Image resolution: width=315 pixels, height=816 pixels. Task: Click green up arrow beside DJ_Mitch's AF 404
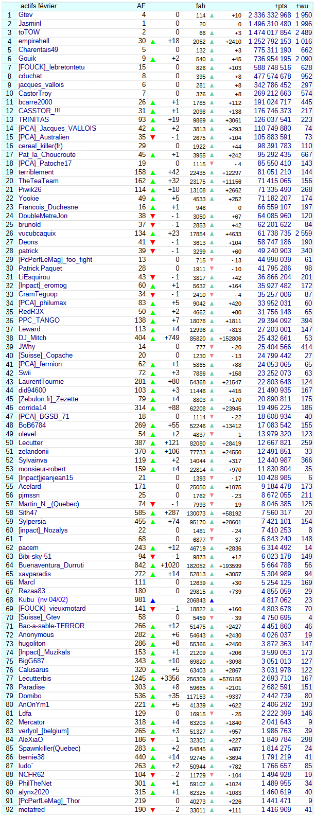(x=152, y=339)
